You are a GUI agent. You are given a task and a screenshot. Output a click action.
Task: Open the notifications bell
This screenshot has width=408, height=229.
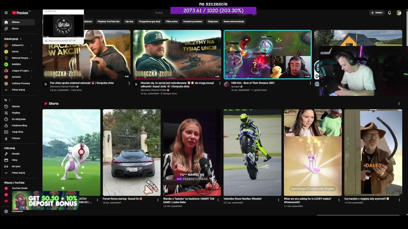(x=389, y=13)
